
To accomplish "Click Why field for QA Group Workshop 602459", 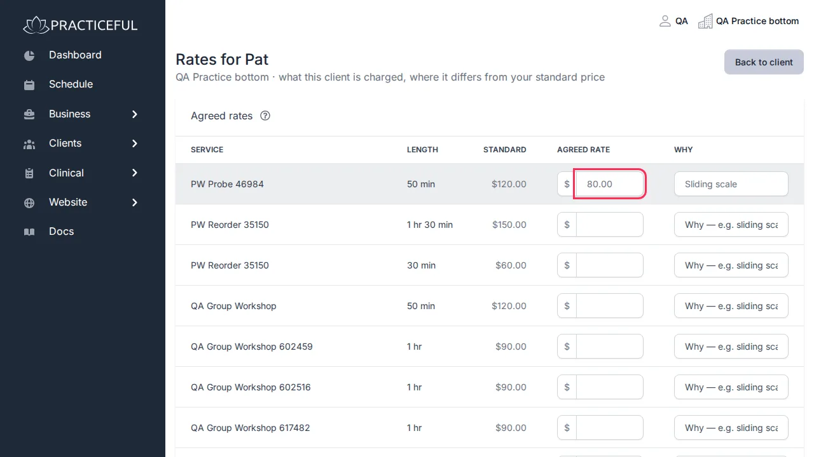I will point(731,347).
